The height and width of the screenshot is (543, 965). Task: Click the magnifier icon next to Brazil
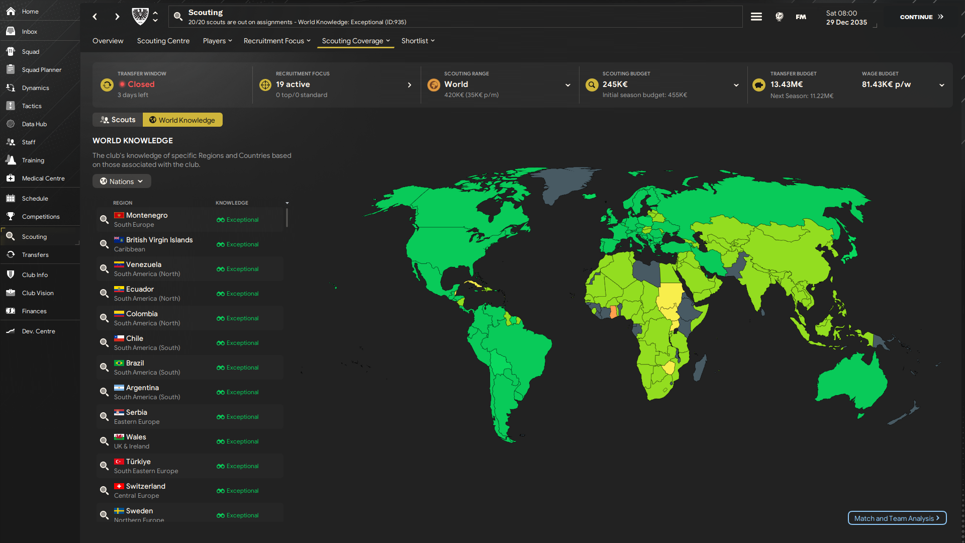coord(104,367)
